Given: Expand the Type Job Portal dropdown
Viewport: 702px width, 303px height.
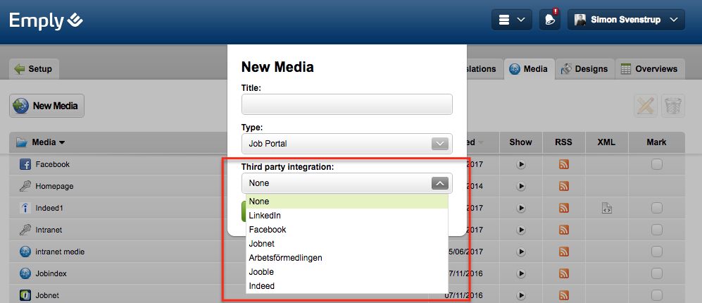Looking at the screenshot, I should click(x=346, y=143).
